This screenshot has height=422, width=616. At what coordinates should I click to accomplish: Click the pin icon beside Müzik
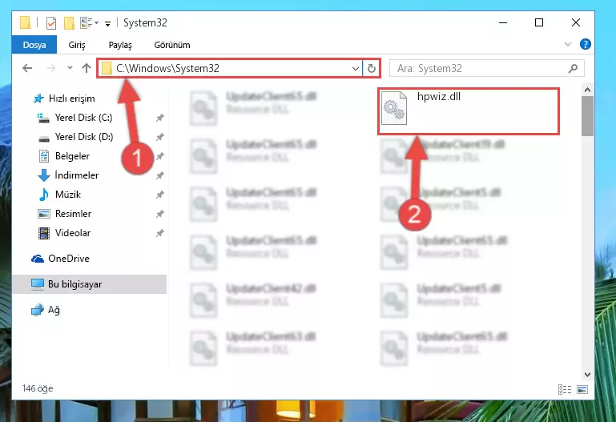[x=160, y=195]
